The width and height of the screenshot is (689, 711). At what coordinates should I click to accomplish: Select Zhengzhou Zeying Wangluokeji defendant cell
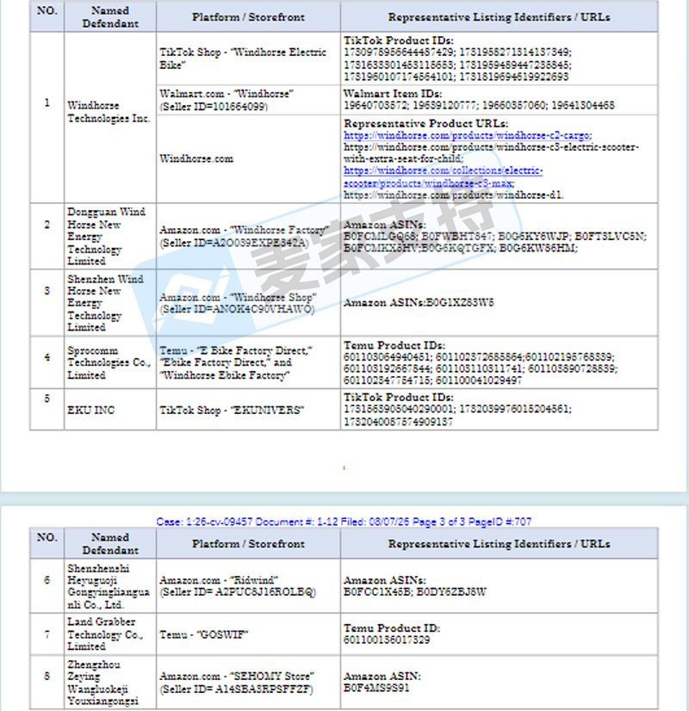click(110, 682)
